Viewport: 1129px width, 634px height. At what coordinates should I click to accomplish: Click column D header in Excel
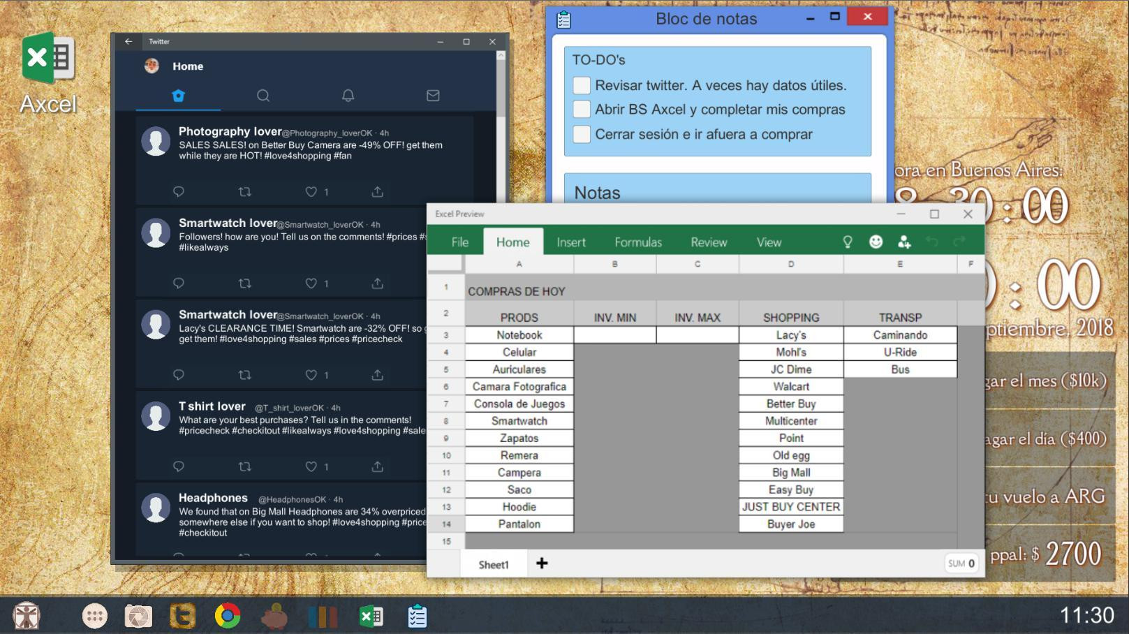click(x=791, y=264)
